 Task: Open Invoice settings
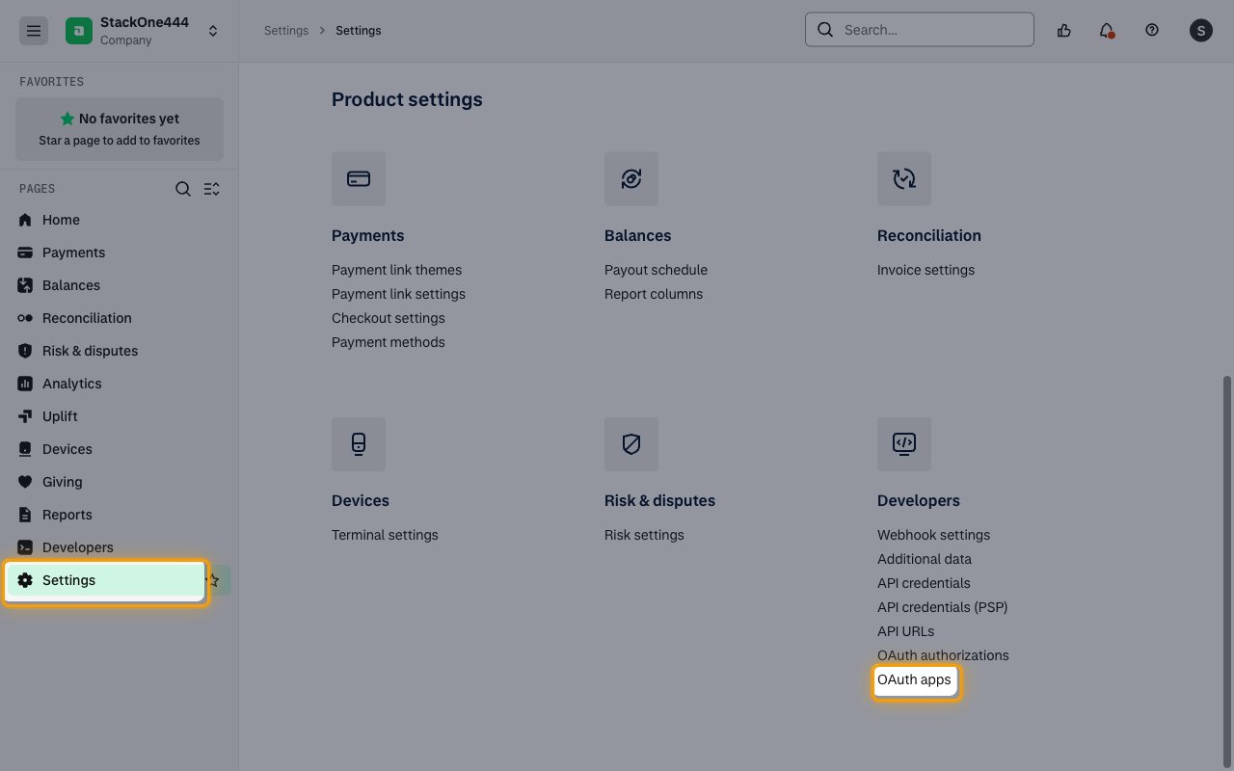(x=925, y=270)
